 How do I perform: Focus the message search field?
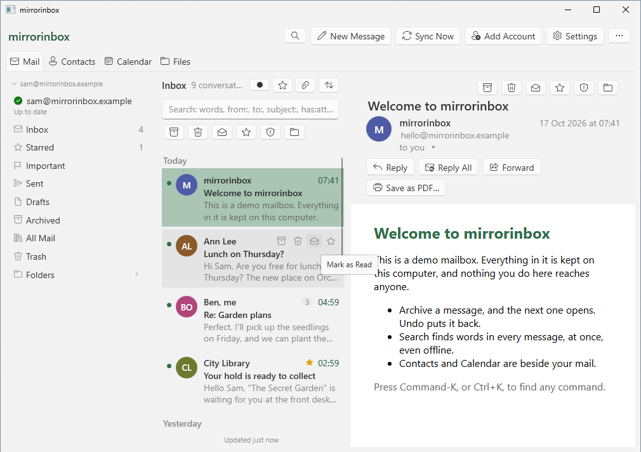tap(250, 109)
